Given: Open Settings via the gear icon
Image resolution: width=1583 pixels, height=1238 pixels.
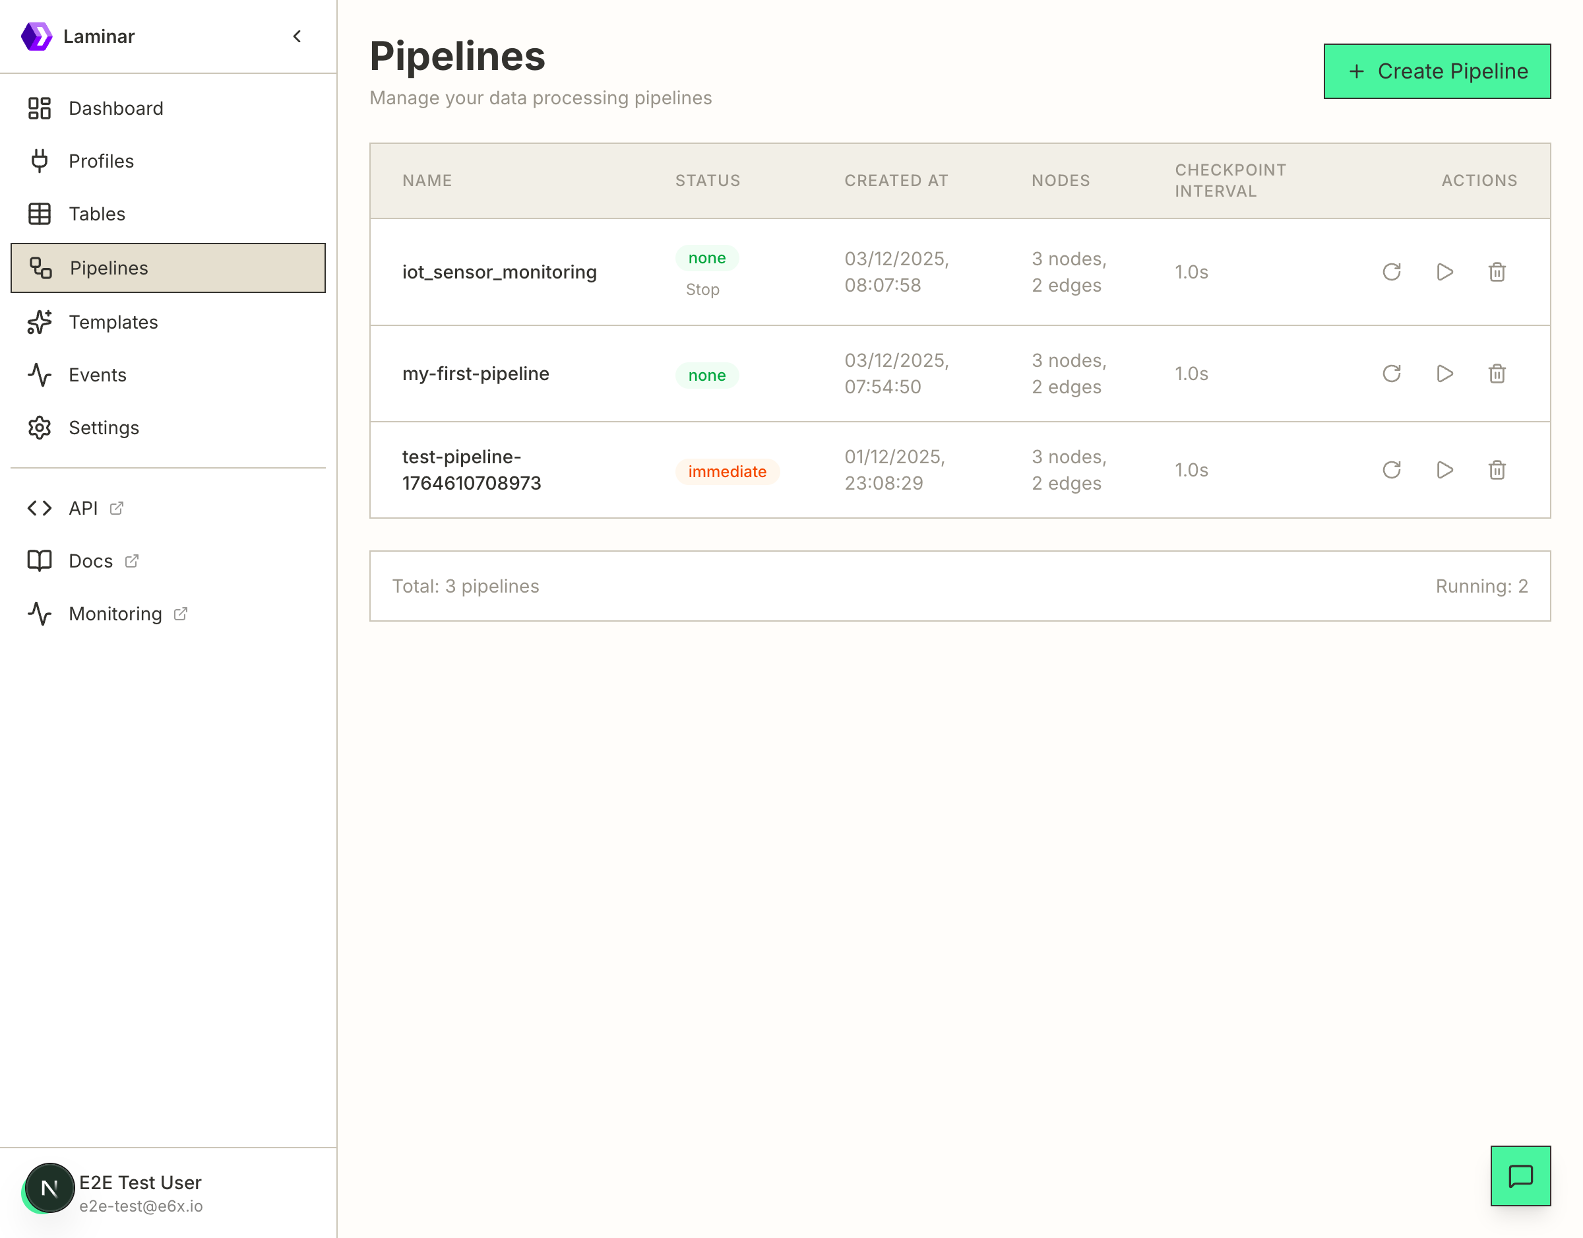Looking at the screenshot, I should click(39, 428).
